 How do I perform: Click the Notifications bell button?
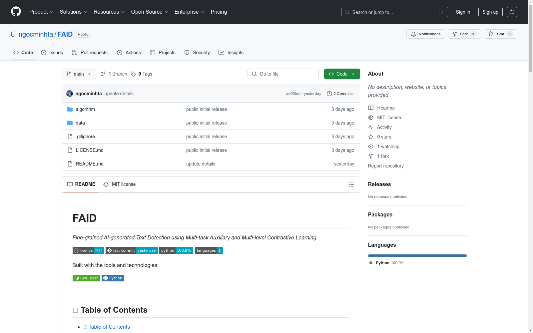click(426, 34)
